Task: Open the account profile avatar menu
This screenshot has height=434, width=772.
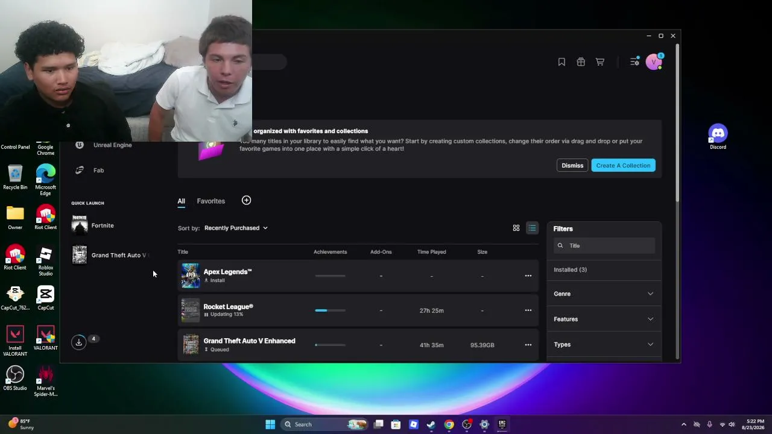Action: [x=654, y=61]
